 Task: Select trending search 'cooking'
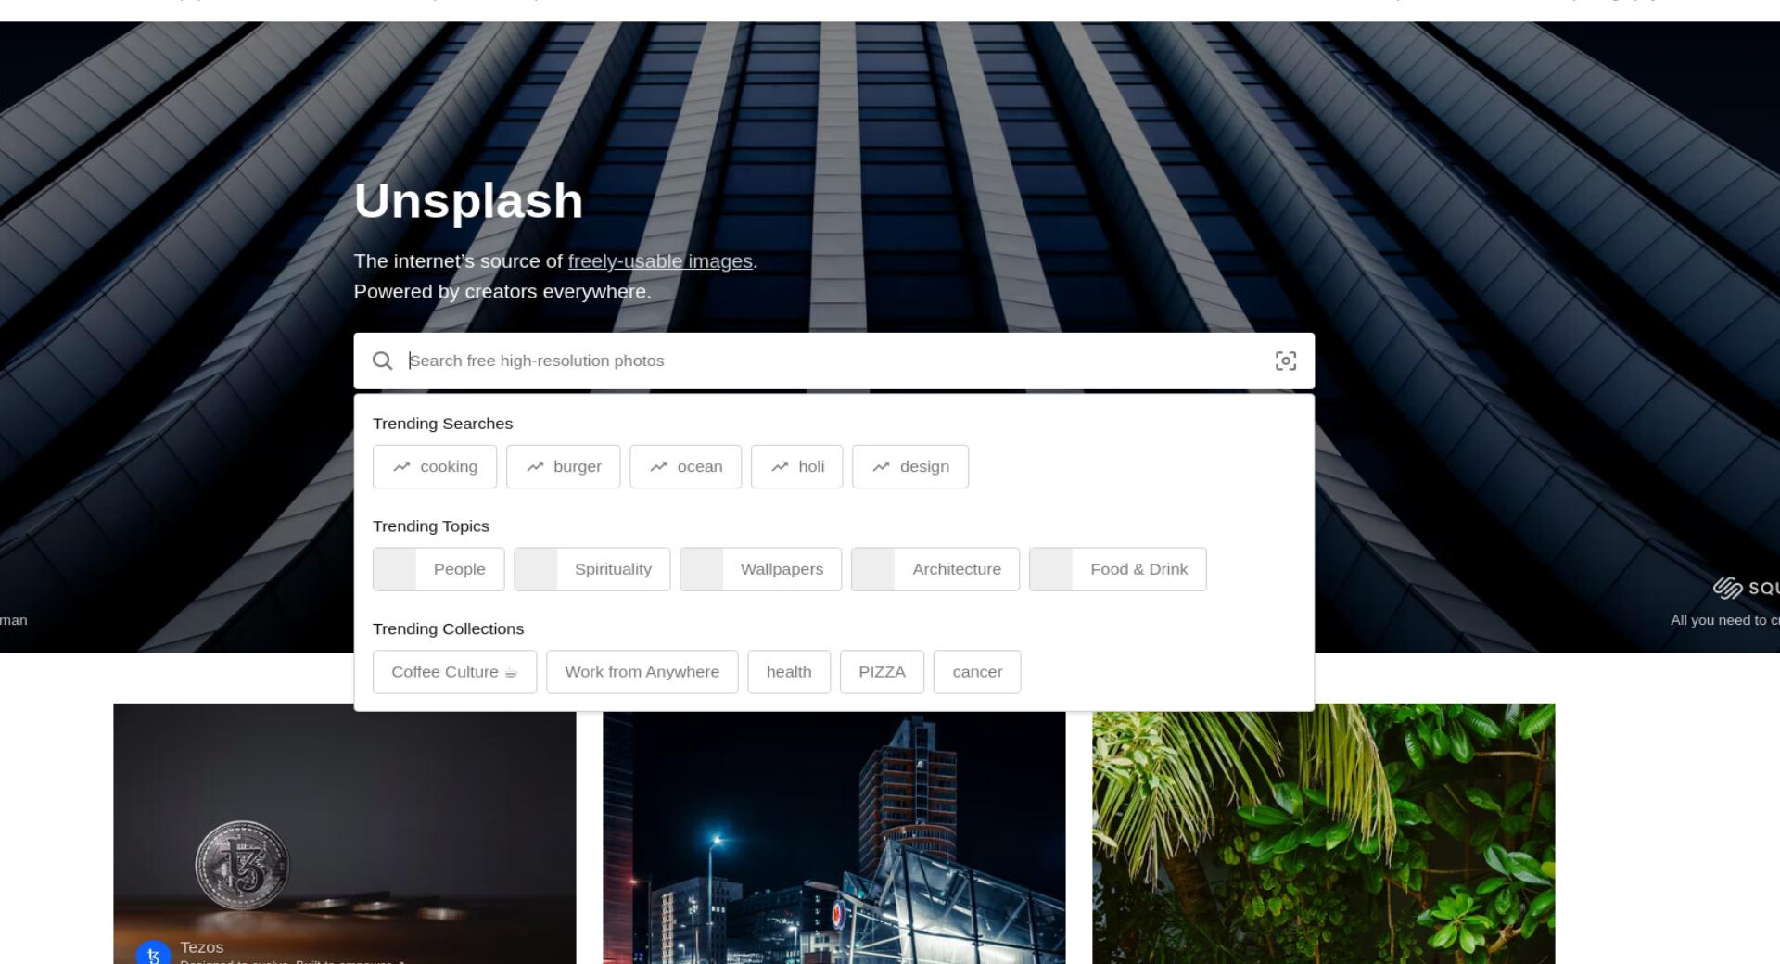pyautogui.click(x=435, y=466)
